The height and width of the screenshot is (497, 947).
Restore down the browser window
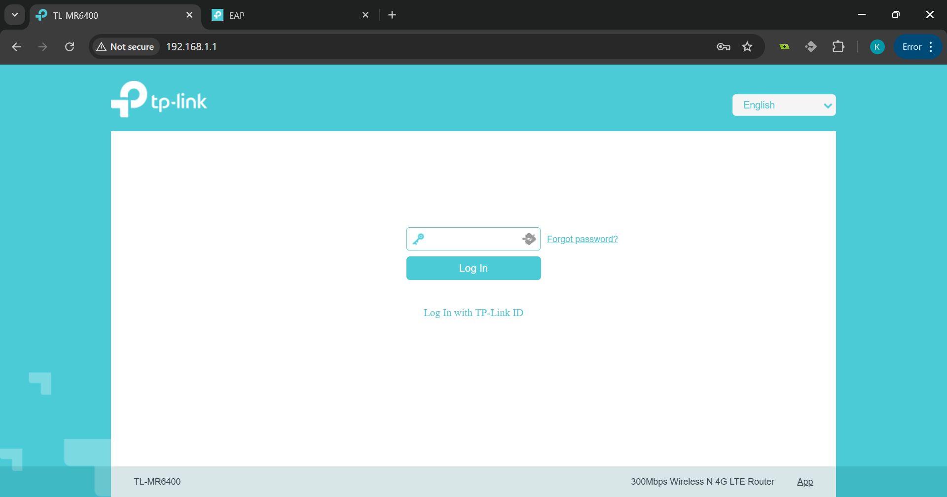[x=896, y=15]
